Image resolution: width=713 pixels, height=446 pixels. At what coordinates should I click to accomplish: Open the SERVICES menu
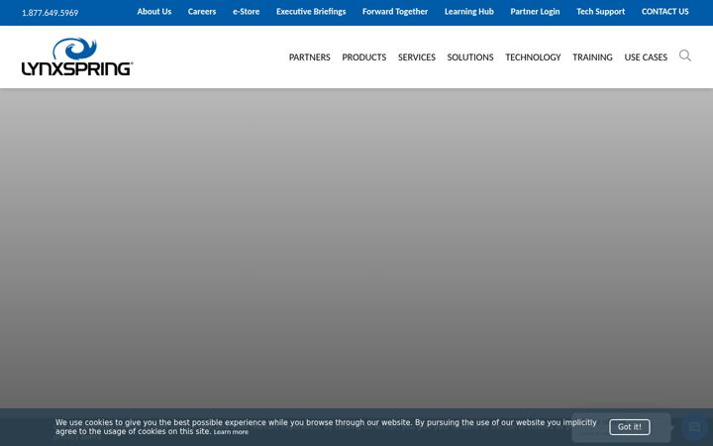[417, 57]
